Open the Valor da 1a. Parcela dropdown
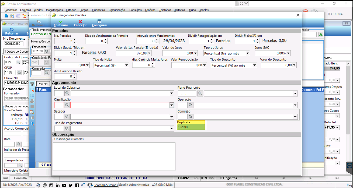Screen dimensions: 353x188 pyautogui.click(x=149, y=54)
